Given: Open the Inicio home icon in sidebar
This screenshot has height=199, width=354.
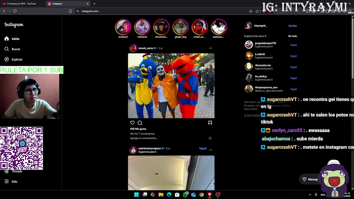Looking at the screenshot, I should [x=7, y=39].
